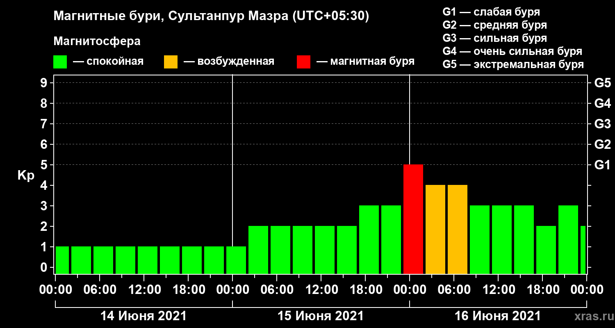Viewport: 615px width, 328px height.
Task: Click the 'G3' label on right axis
Action: pyautogui.click(x=603, y=124)
